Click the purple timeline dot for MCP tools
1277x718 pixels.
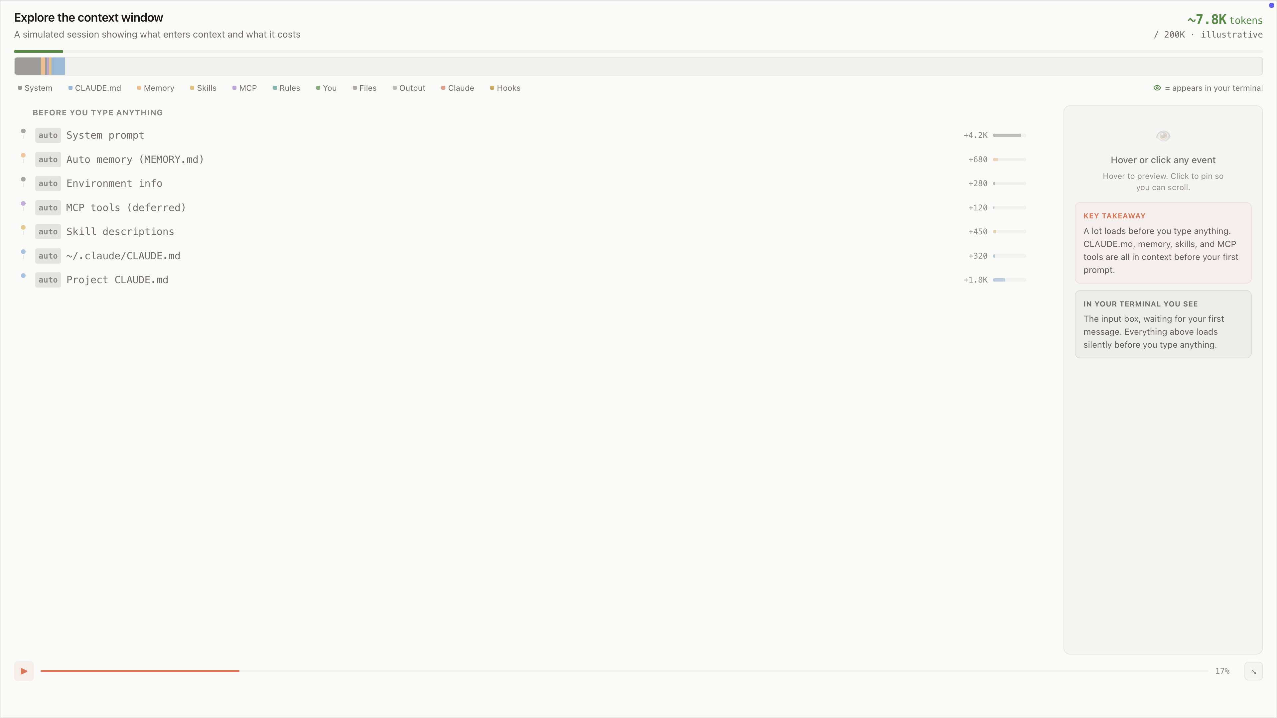point(23,203)
